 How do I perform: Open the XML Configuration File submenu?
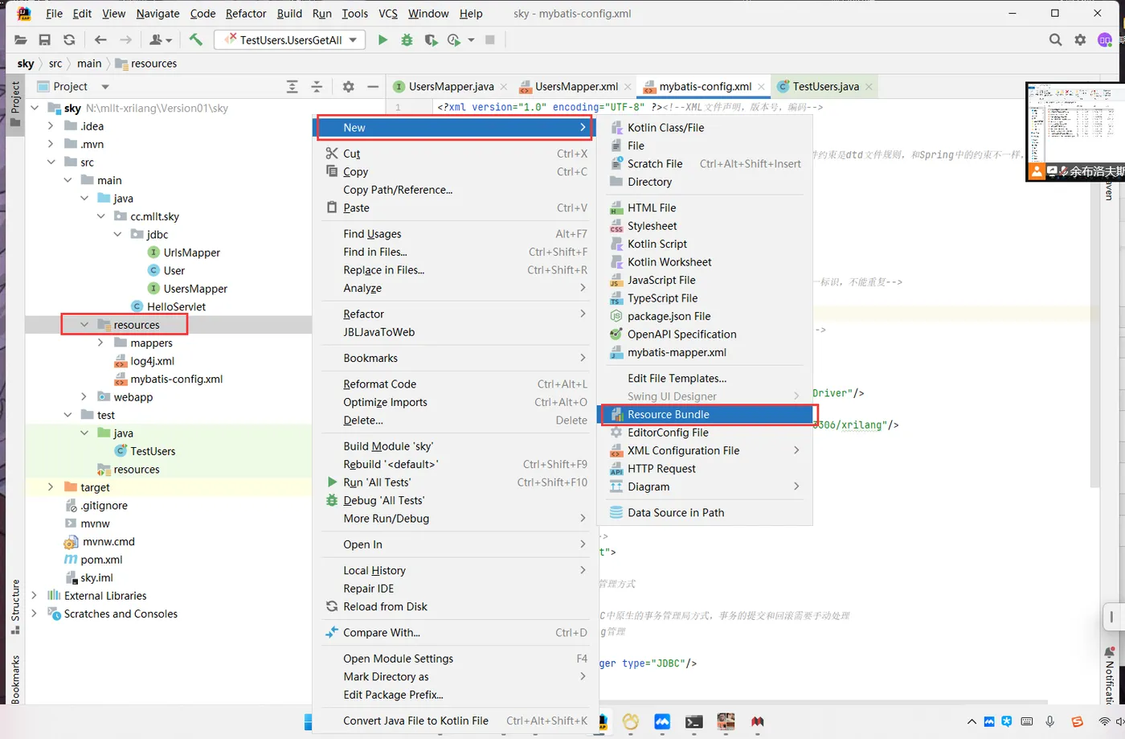pyautogui.click(x=705, y=450)
